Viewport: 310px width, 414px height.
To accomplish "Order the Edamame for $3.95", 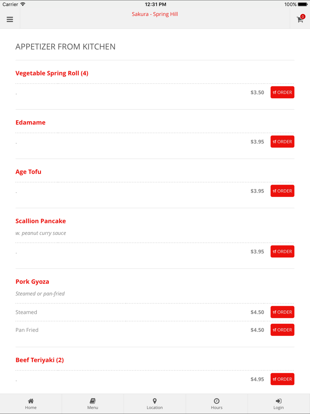I will coord(282,142).
